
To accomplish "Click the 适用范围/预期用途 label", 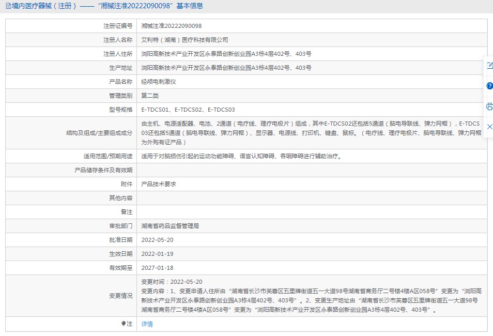I will coord(108,156).
